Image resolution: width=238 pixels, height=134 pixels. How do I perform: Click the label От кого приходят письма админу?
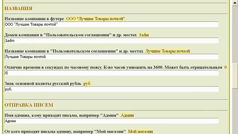(65, 131)
